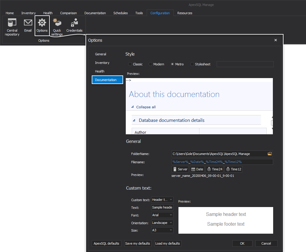
Task: Open the Credentials icon
Action: (74, 25)
